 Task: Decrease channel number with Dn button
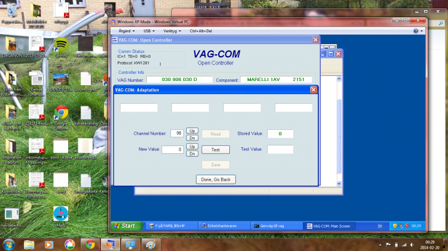pyautogui.click(x=192, y=138)
